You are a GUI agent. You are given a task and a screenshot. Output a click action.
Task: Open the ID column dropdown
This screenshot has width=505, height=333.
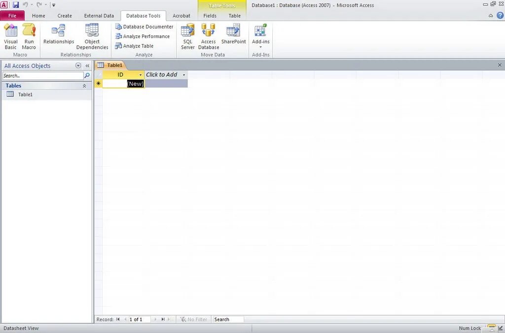tap(141, 74)
